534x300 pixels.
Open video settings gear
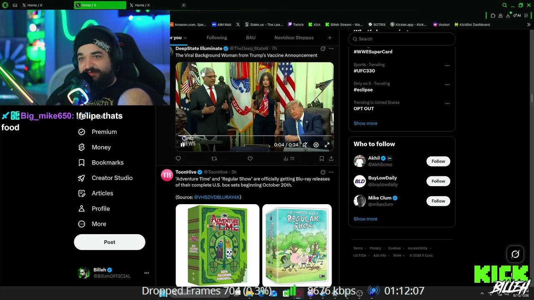316,145
